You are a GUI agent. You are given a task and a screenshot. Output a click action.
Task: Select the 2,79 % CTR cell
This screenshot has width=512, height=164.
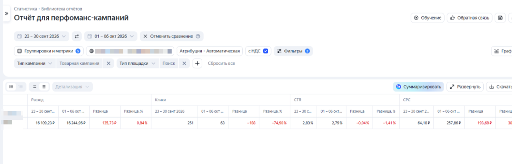pos(332,123)
